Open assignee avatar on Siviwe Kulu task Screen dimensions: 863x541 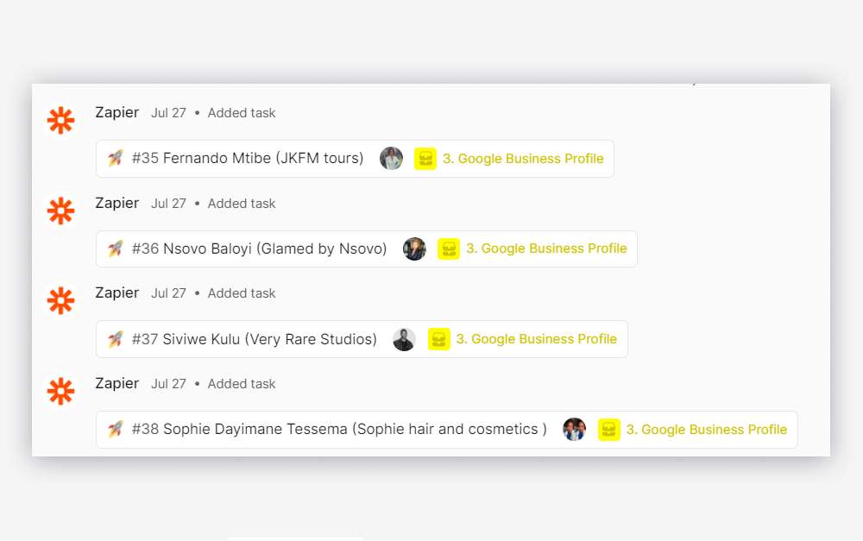click(405, 339)
